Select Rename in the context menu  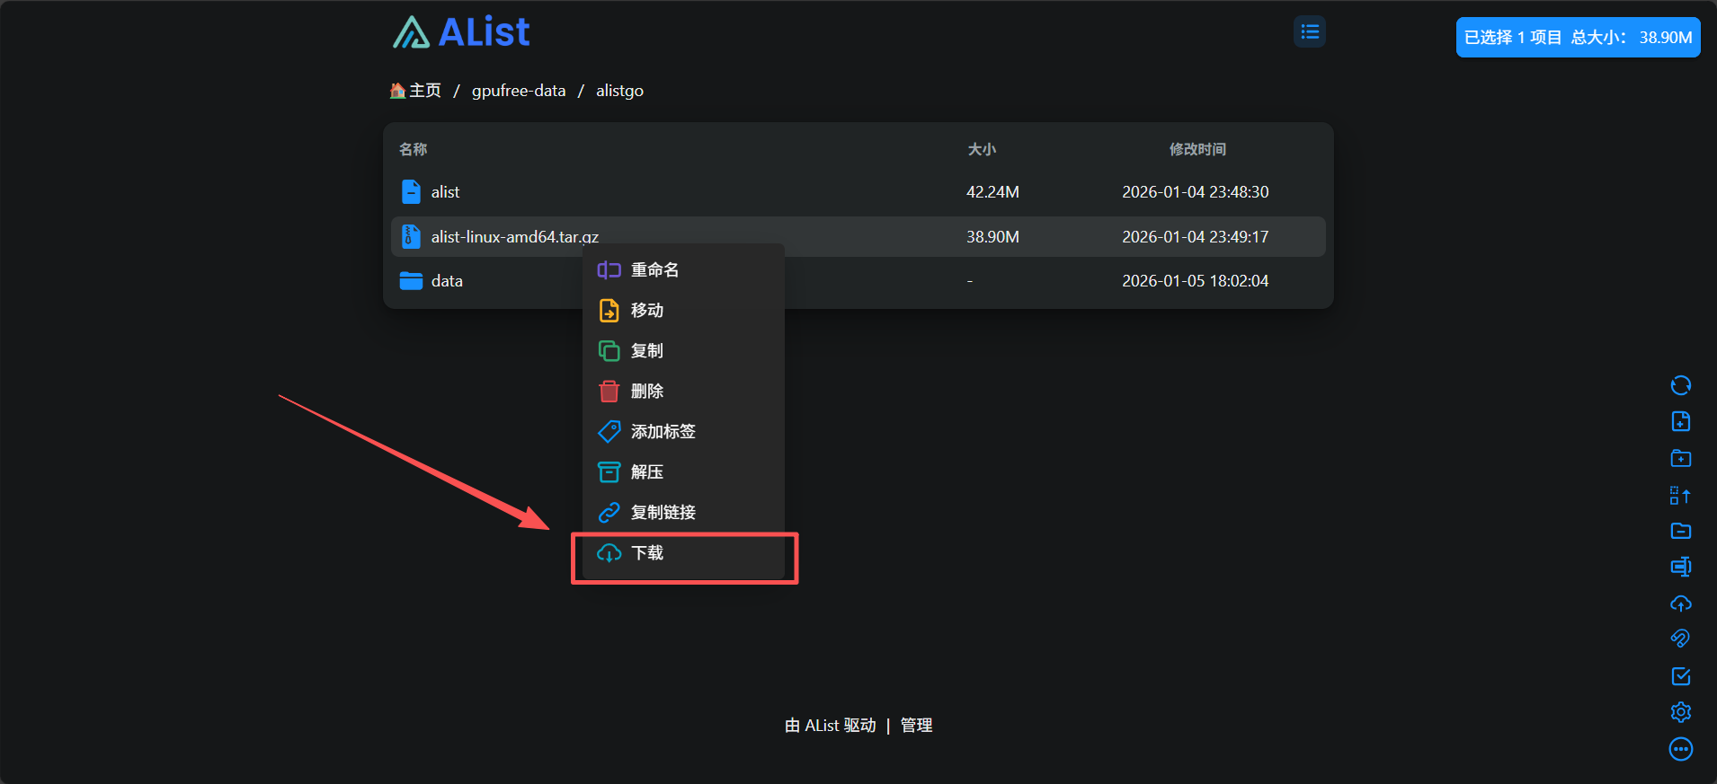654,270
